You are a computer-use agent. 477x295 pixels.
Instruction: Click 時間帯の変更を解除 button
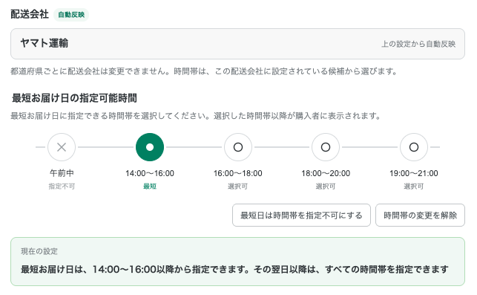point(420,215)
